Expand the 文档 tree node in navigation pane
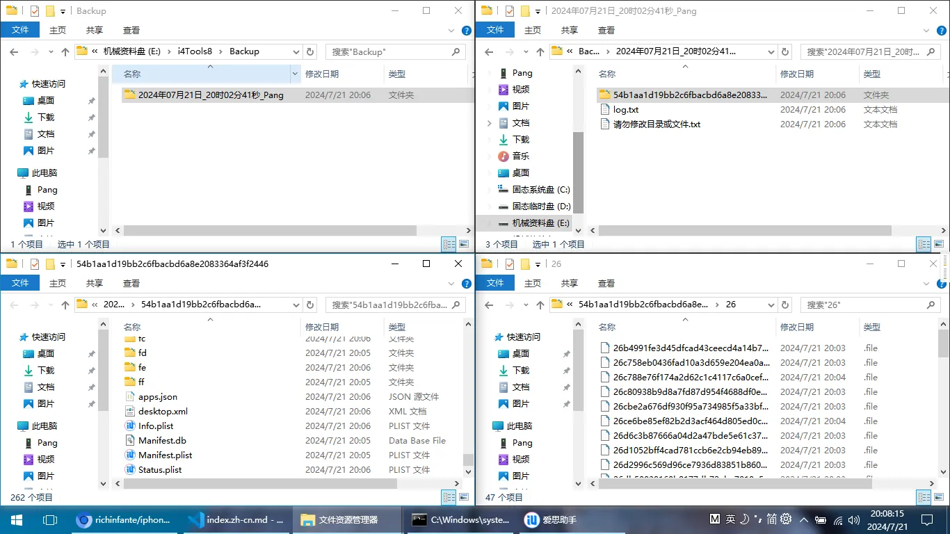This screenshot has width=950, height=534. tap(489, 123)
